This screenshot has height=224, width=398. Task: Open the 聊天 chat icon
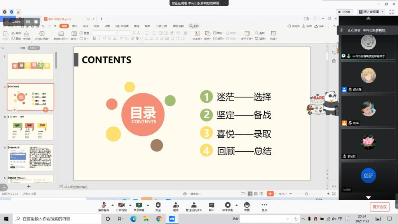click(x=211, y=205)
